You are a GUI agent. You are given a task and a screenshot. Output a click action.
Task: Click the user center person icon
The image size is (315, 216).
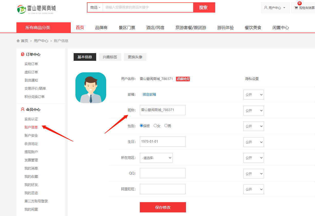click(x=266, y=8)
